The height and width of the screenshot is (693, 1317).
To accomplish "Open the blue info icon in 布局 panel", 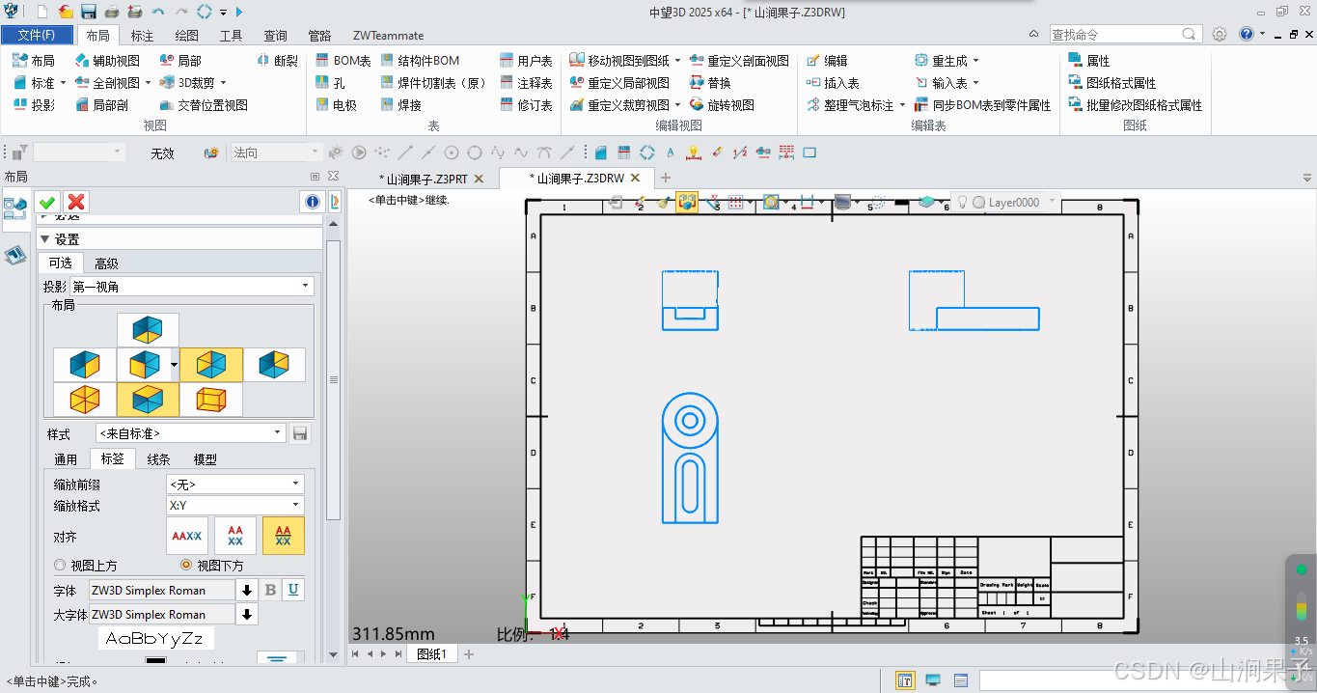I will tap(312, 202).
